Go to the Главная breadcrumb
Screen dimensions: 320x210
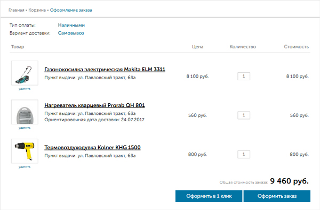17,10
